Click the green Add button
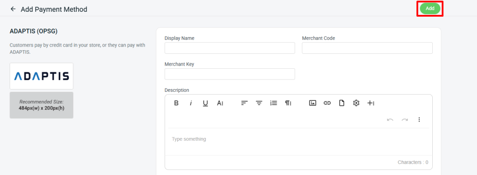Viewport: 477px width, 175px height. [x=430, y=9]
